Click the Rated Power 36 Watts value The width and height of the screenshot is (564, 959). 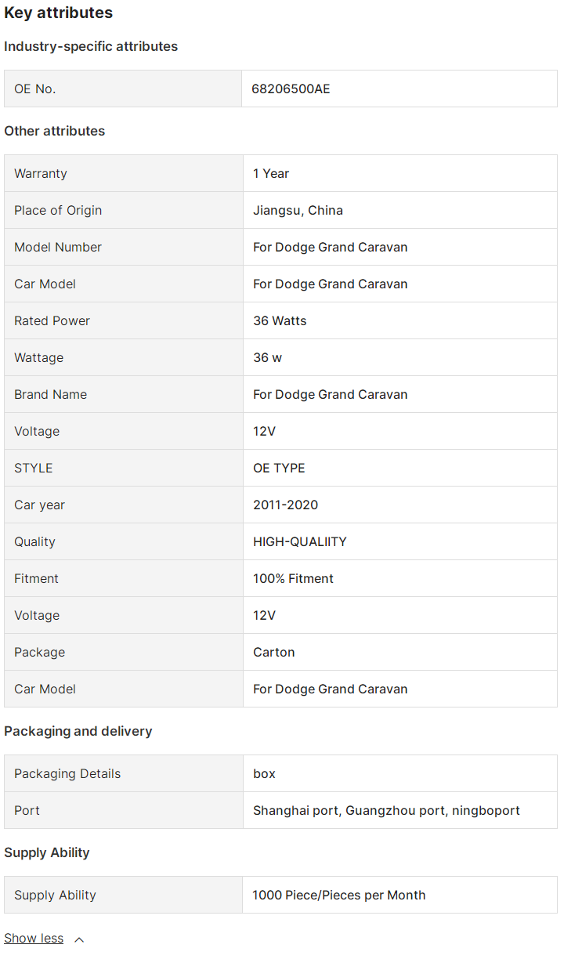tap(280, 320)
